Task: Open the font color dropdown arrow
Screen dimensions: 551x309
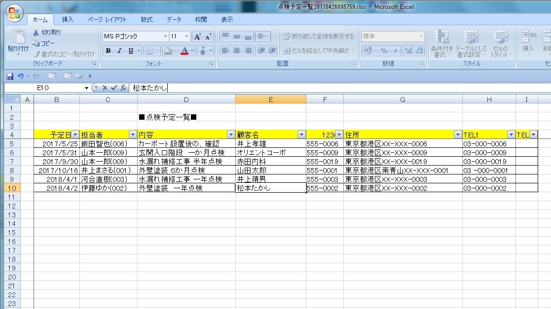Action: pos(192,51)
